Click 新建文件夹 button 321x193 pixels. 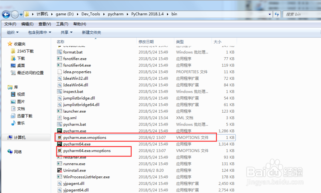pos(91,32)
